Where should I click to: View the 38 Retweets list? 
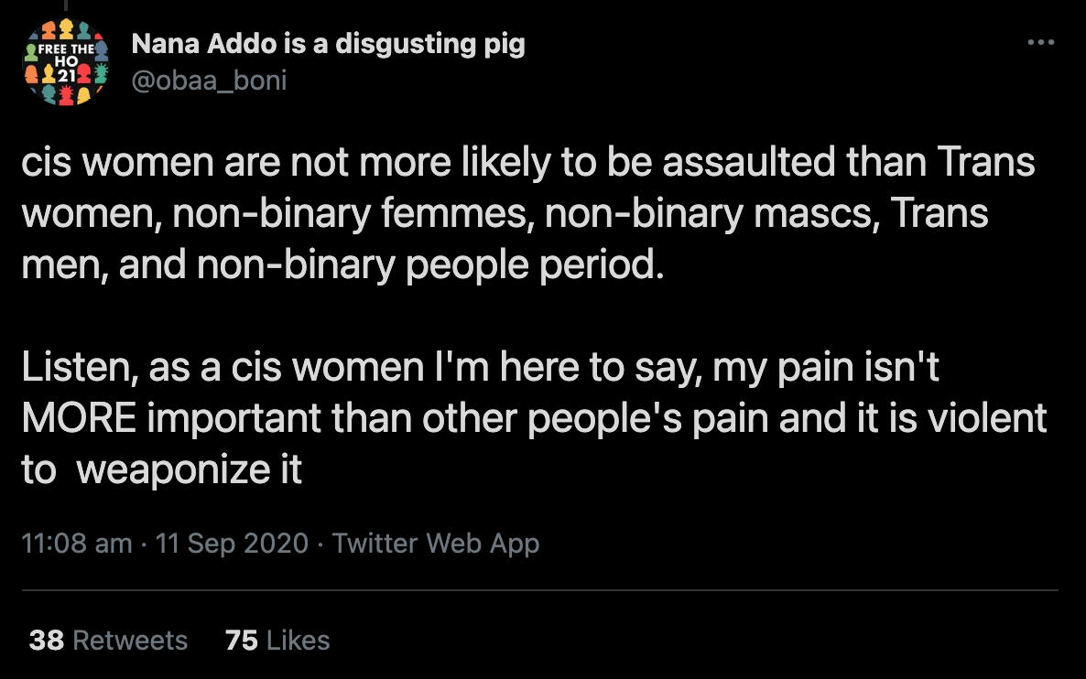point(108,640)
